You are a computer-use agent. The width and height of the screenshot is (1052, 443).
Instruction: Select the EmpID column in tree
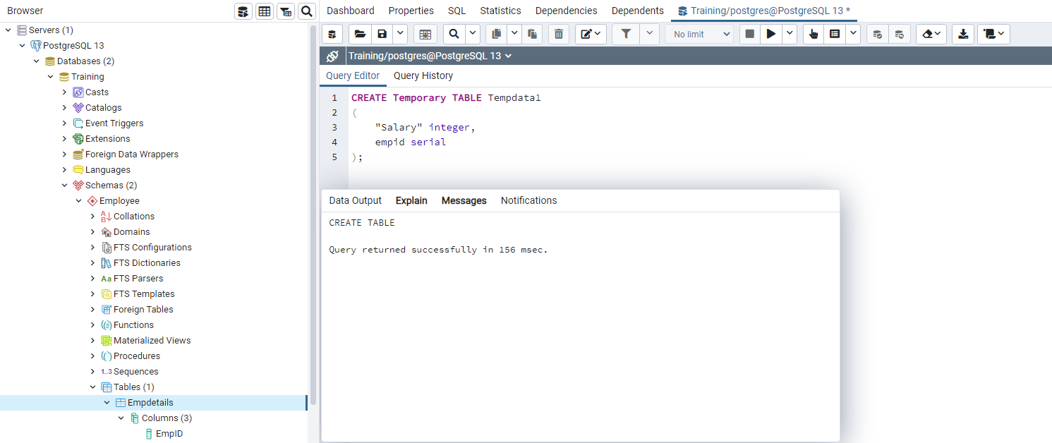(169, 434)
